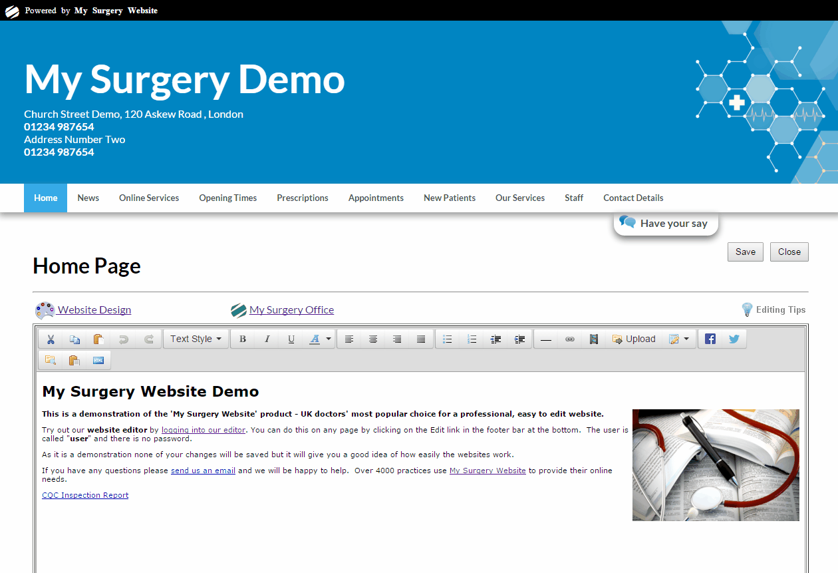Click the books and stethoscope image

click(x=716, y=465)
